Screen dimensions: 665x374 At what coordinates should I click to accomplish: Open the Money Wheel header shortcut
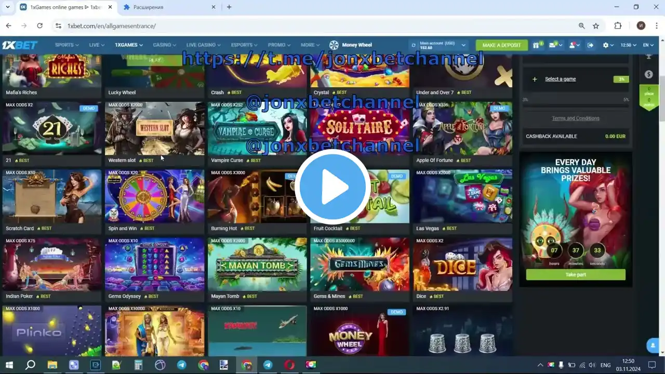click(x=351, y=45)
